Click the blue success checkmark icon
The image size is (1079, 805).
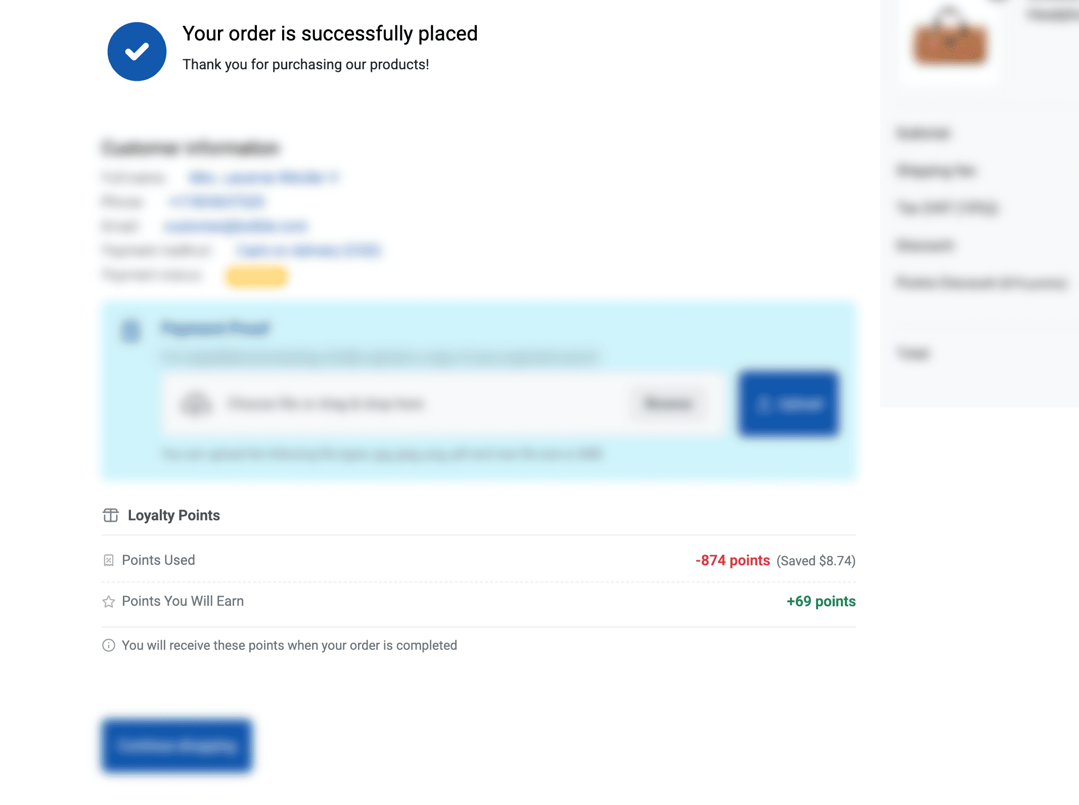[137, 51]
